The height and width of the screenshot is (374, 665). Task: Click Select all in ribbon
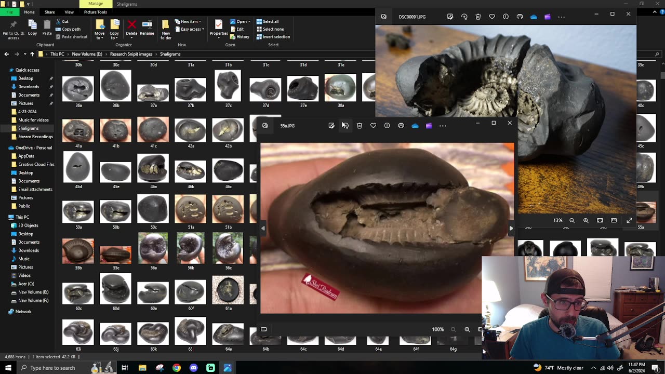pos(267,21)
